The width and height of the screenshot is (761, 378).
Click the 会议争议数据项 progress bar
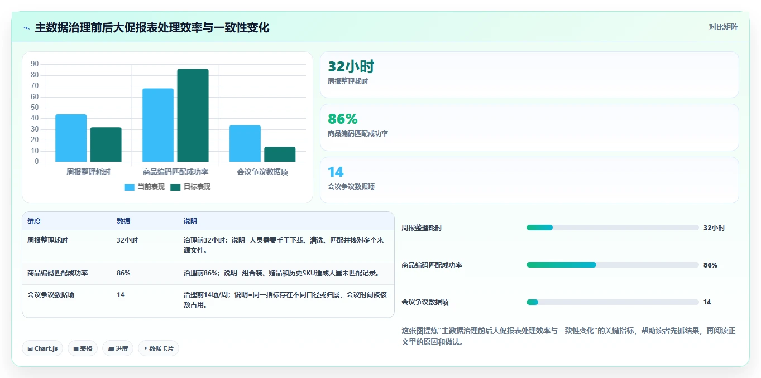coord(612,302)
